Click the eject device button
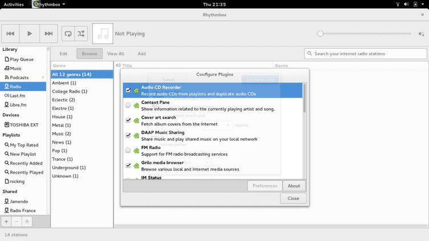Image resolution: width=429 pixels, height=241 pixels. 27,221
